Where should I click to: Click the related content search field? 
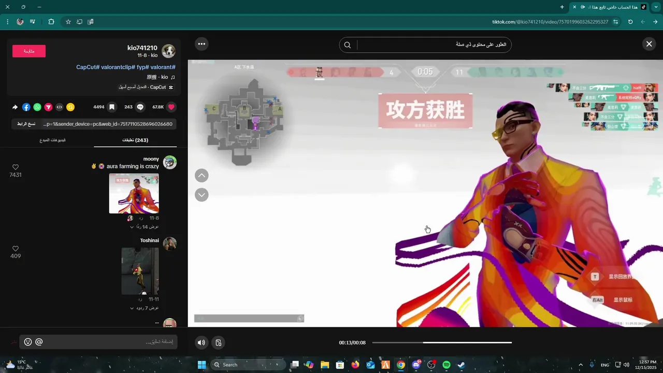[434, 45]
